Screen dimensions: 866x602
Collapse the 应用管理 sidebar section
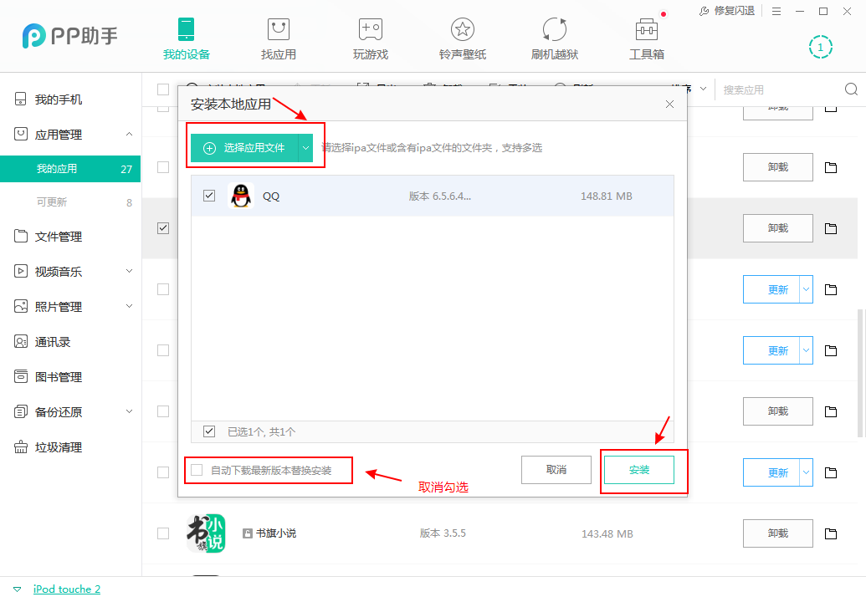(x=129, y=134)
